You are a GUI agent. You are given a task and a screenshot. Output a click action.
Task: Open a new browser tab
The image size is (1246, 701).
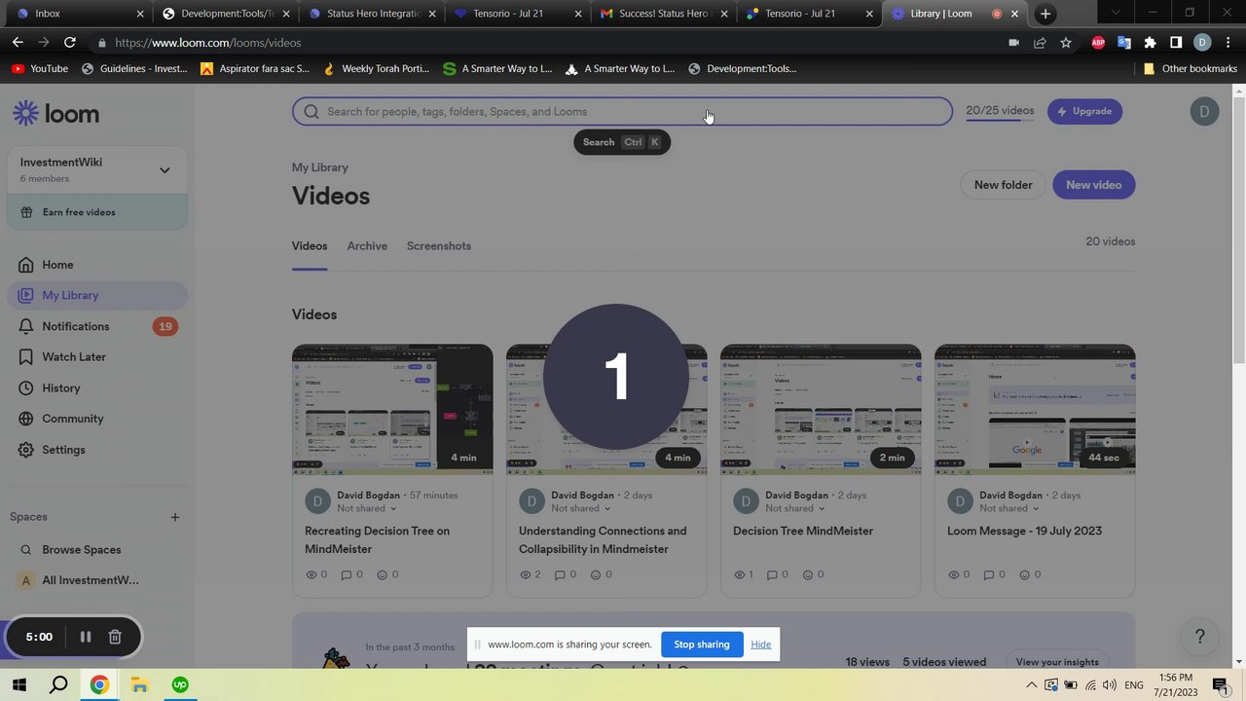coord(1045,14)
